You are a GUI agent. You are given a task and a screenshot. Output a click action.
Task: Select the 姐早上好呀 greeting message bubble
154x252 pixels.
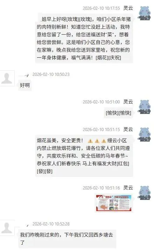pyautogui.click(x=84, y=38)
